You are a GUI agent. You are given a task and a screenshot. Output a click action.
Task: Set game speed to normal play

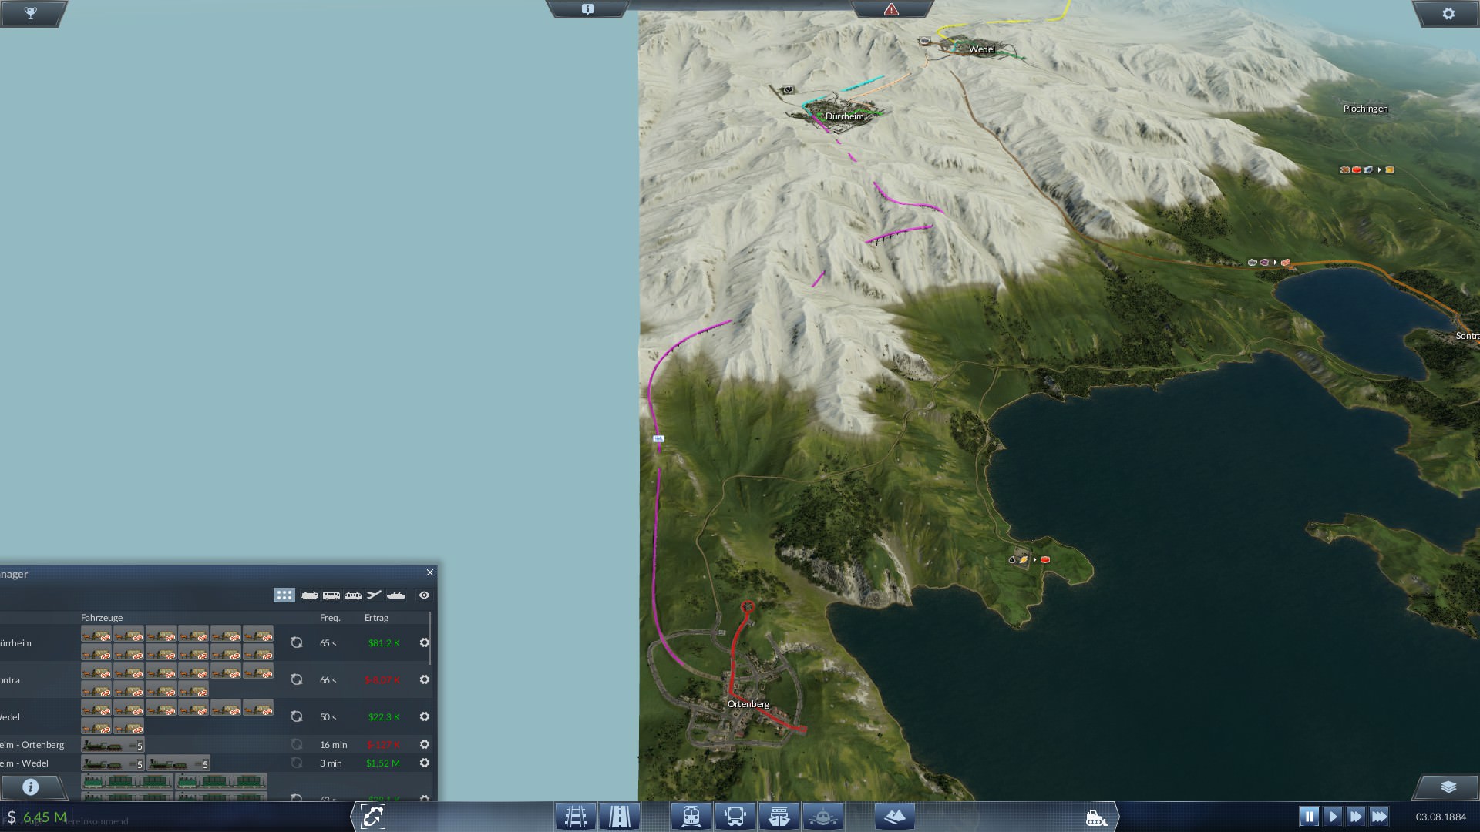click(x=1333, y=817)
